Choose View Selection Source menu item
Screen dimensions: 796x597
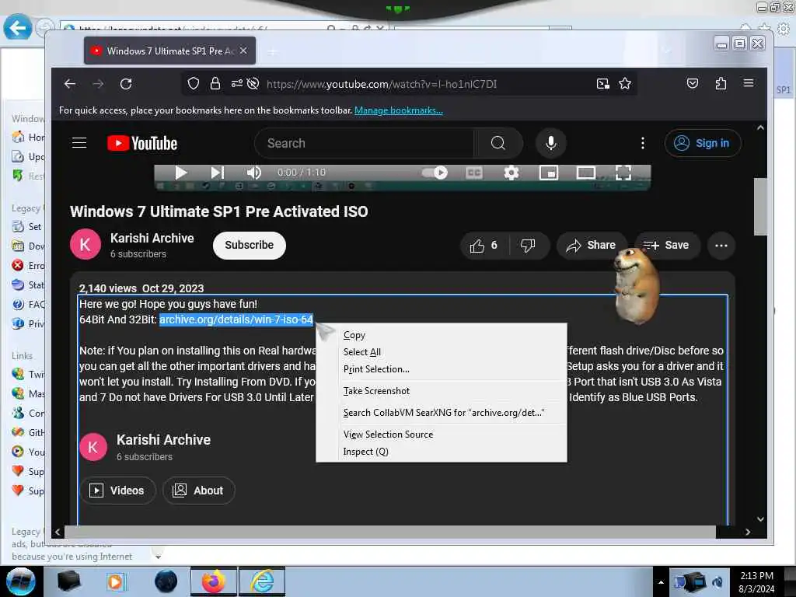[x=442, y=435]
